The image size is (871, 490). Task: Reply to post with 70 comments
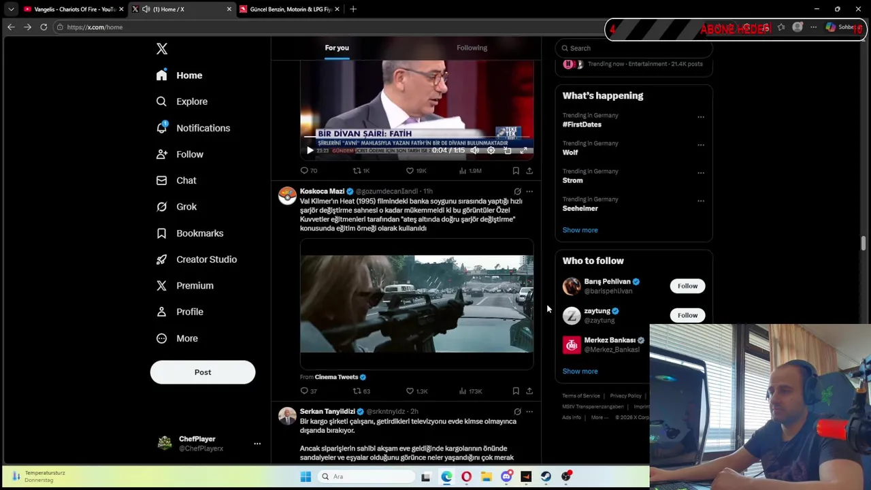309,171
